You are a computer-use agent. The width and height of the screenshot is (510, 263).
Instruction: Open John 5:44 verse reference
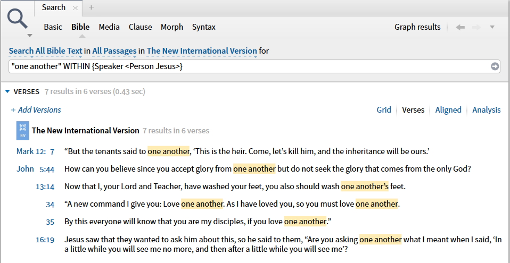tap(36, 169)
